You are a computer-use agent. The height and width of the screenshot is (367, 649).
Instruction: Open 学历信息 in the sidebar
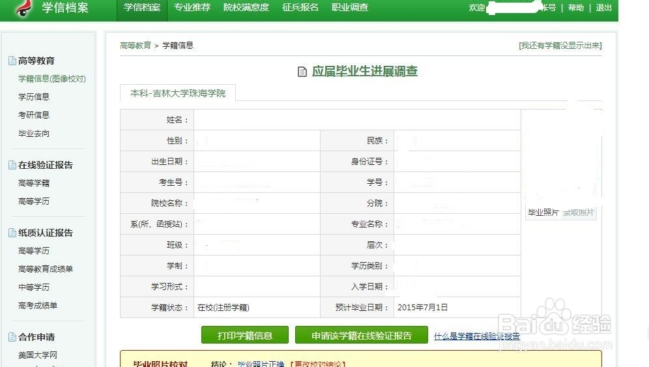(x=34, y=97)
